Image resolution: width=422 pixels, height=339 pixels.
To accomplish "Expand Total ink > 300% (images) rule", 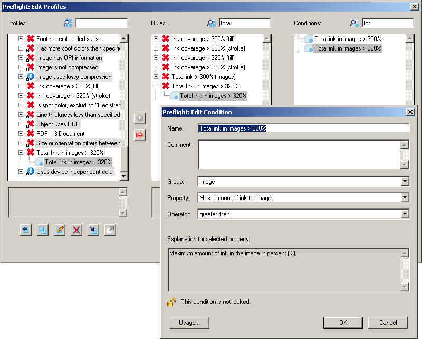I will point(156,77).
